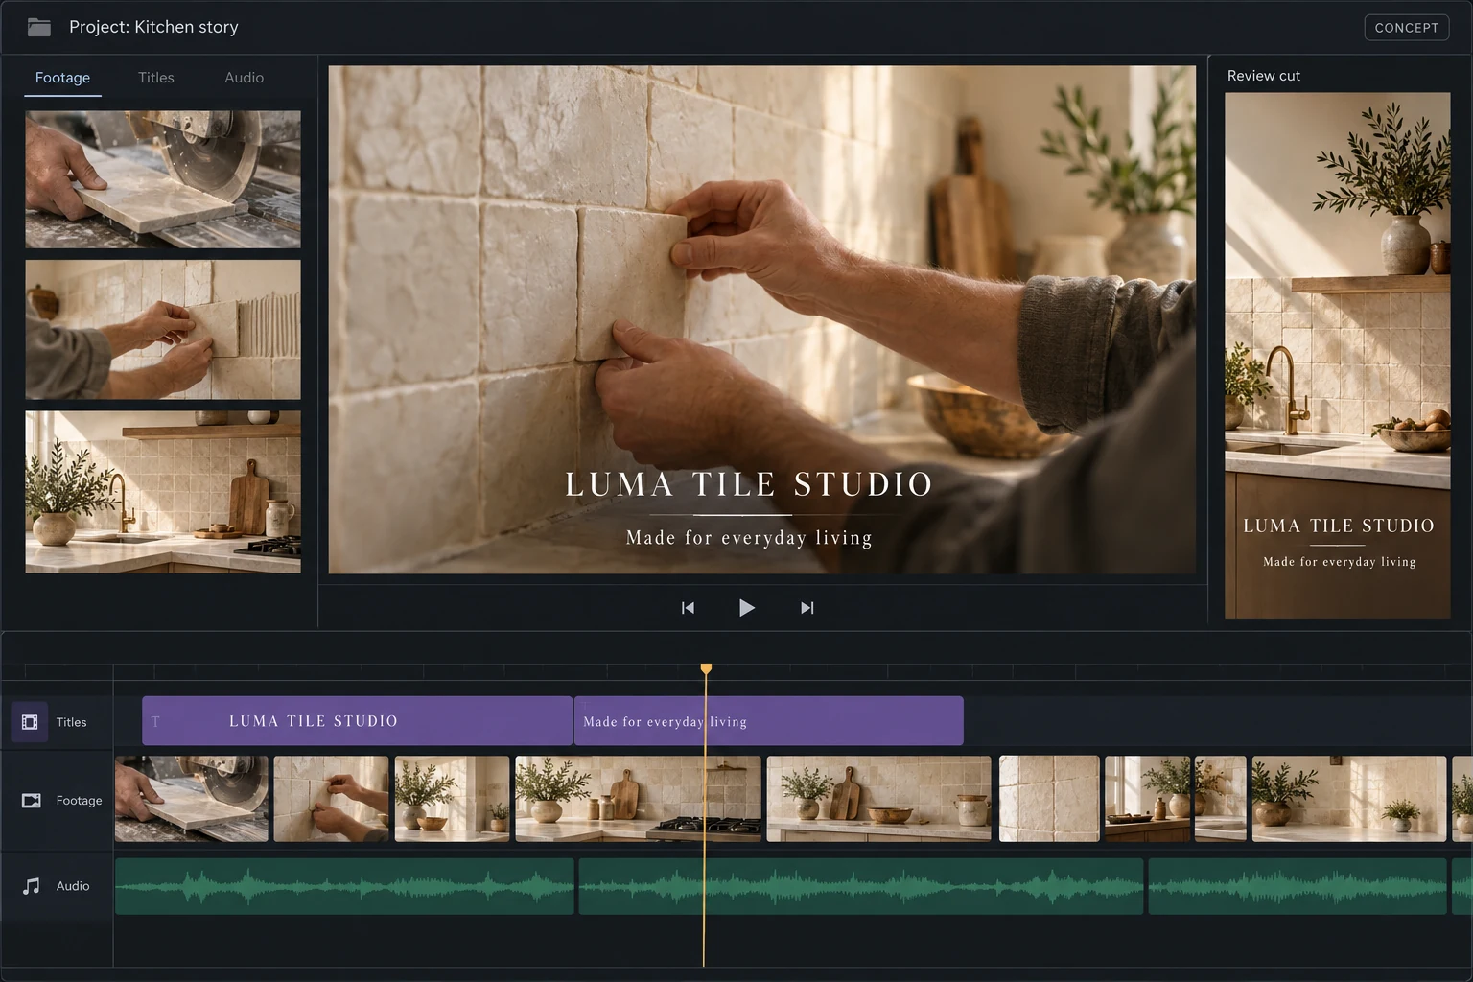
Task: Select the finished kitchen footage thumbnail
Action: (163, 492)
